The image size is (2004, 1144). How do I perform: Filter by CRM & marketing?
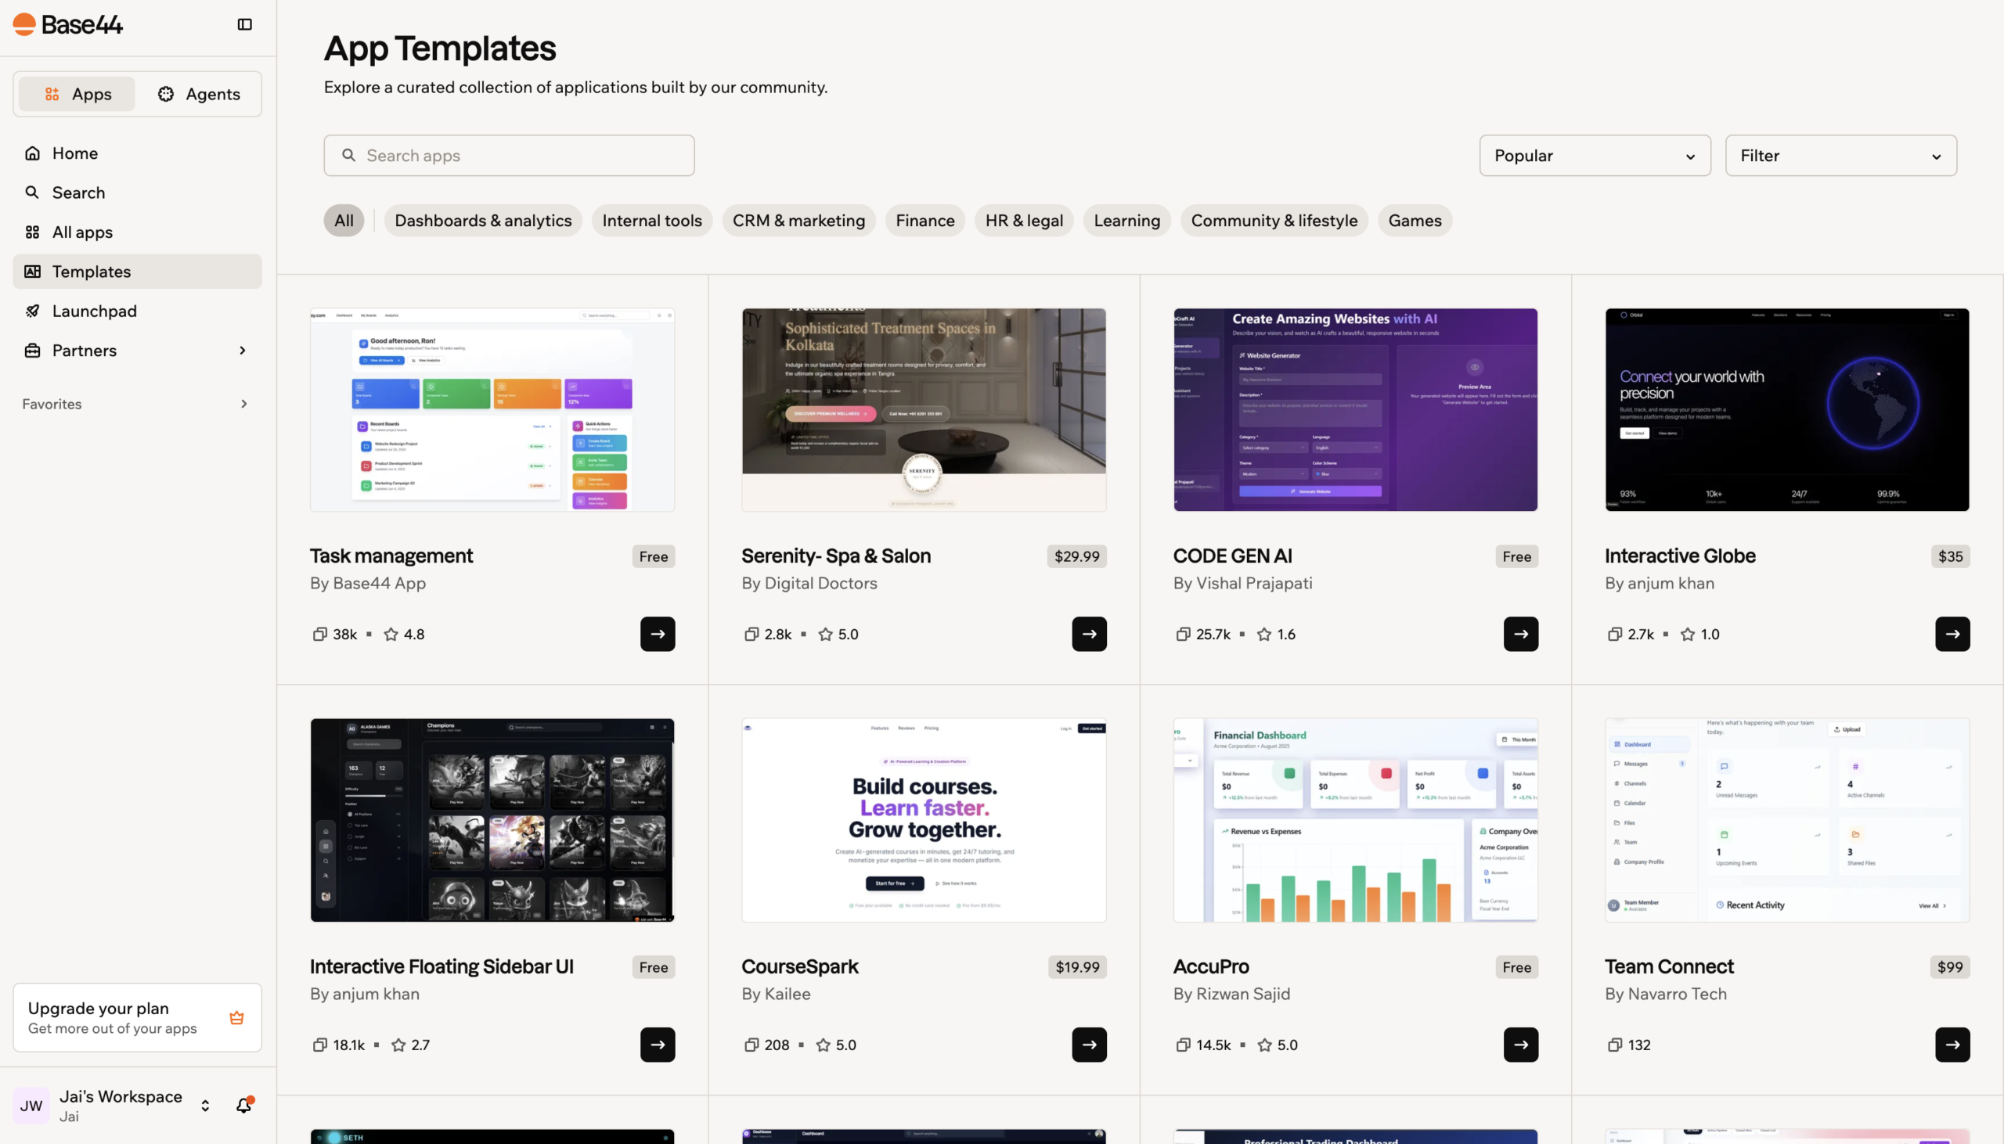pos(798,220)
